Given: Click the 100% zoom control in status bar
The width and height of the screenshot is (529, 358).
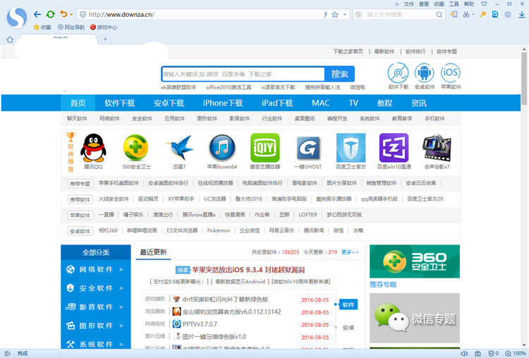Looking at the screenshot, I should click(x=516, y=354).
